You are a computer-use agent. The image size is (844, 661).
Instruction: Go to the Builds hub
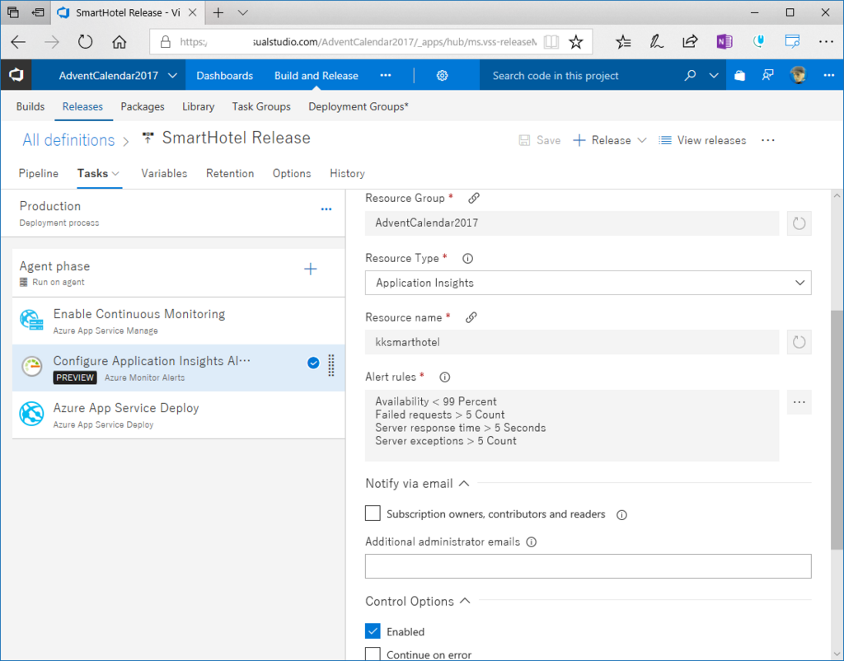tap(30, 106)
